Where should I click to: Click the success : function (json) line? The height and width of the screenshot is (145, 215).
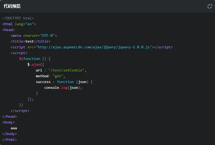64,82
